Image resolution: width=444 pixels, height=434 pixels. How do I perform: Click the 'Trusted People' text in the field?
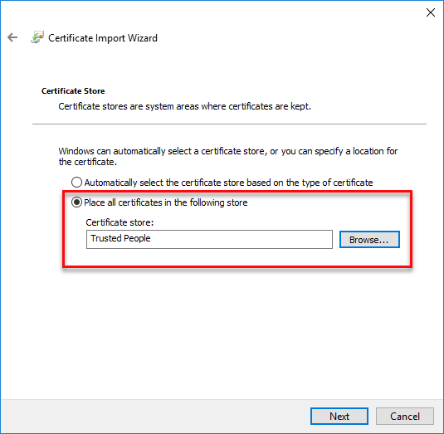pyautogui.click(x=120, y=238)
